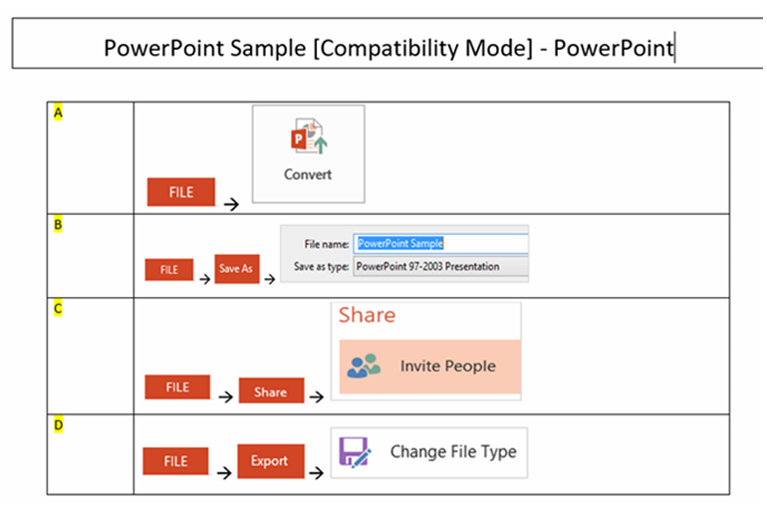Select the yellow highlighted B option label
The width and height of the screenshot is (767, 509).
pos(58,224)
